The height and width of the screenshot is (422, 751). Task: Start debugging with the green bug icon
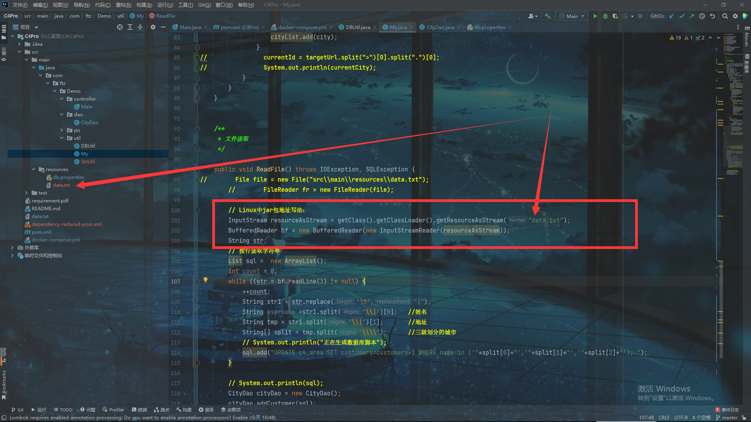pyautogui.click(x=605, y=16)
